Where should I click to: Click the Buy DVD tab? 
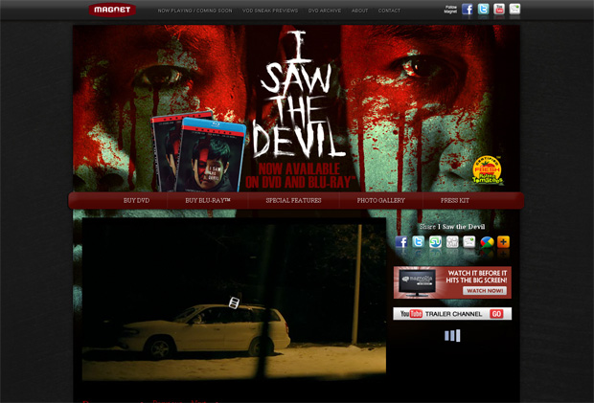pyautogui.click(x=136, y=200)
